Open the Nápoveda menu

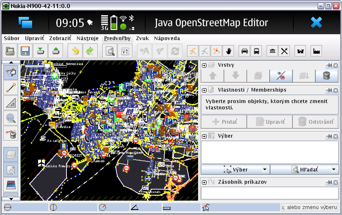(167, 38)
